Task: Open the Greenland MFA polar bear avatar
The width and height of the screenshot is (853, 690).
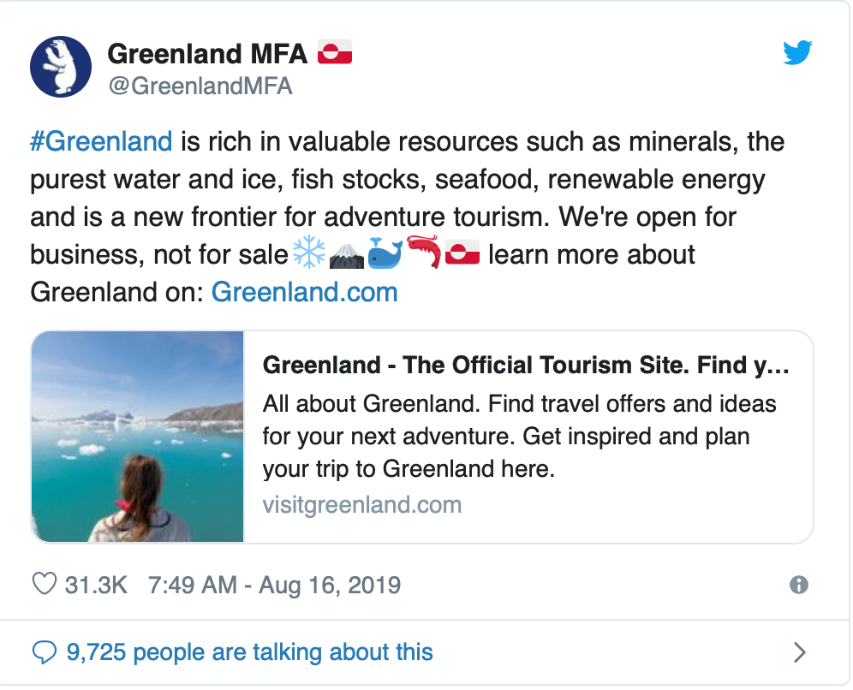Action: coord(61,67)
